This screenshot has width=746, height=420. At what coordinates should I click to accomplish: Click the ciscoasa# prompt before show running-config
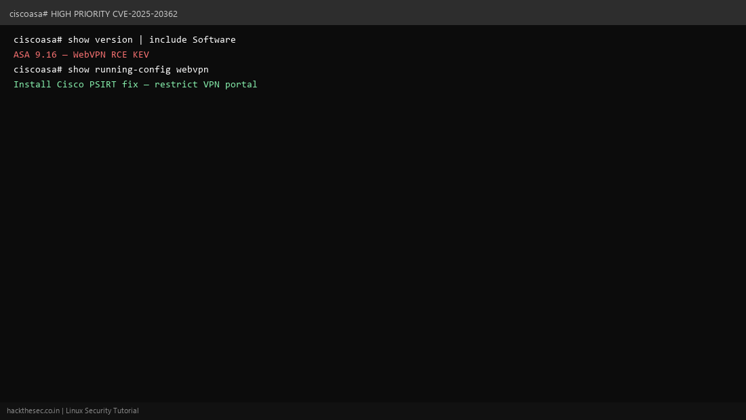pyautogui.click(x=37, y=69)
